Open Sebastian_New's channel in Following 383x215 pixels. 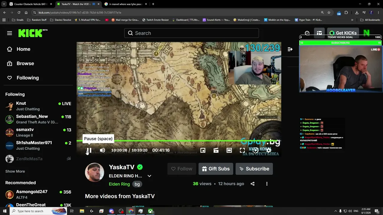coord(38,119)
